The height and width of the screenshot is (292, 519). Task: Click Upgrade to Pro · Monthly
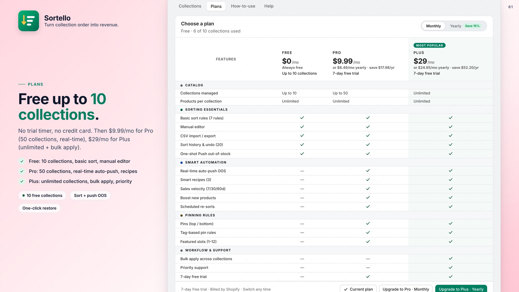coord(406,289)
